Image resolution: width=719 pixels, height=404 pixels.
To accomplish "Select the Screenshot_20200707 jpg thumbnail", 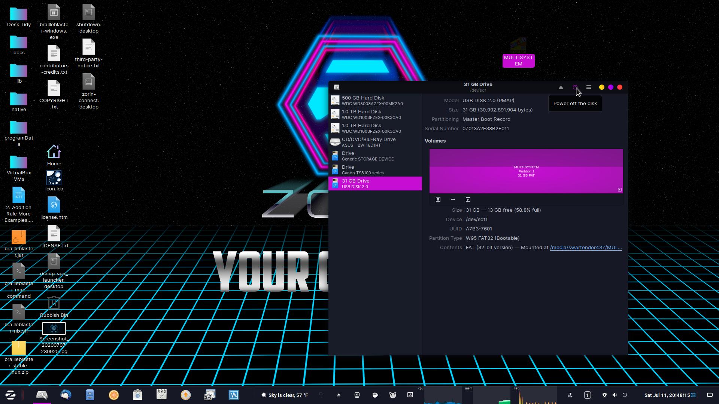I will point(54,328).
